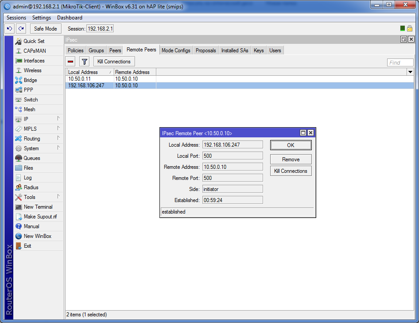The height and width of the screenshot is (323, 419).
Task: Click OK in Remote Peer dialog
Action: coord(291,145)
